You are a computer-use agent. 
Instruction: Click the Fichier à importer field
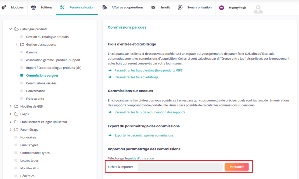180,167
